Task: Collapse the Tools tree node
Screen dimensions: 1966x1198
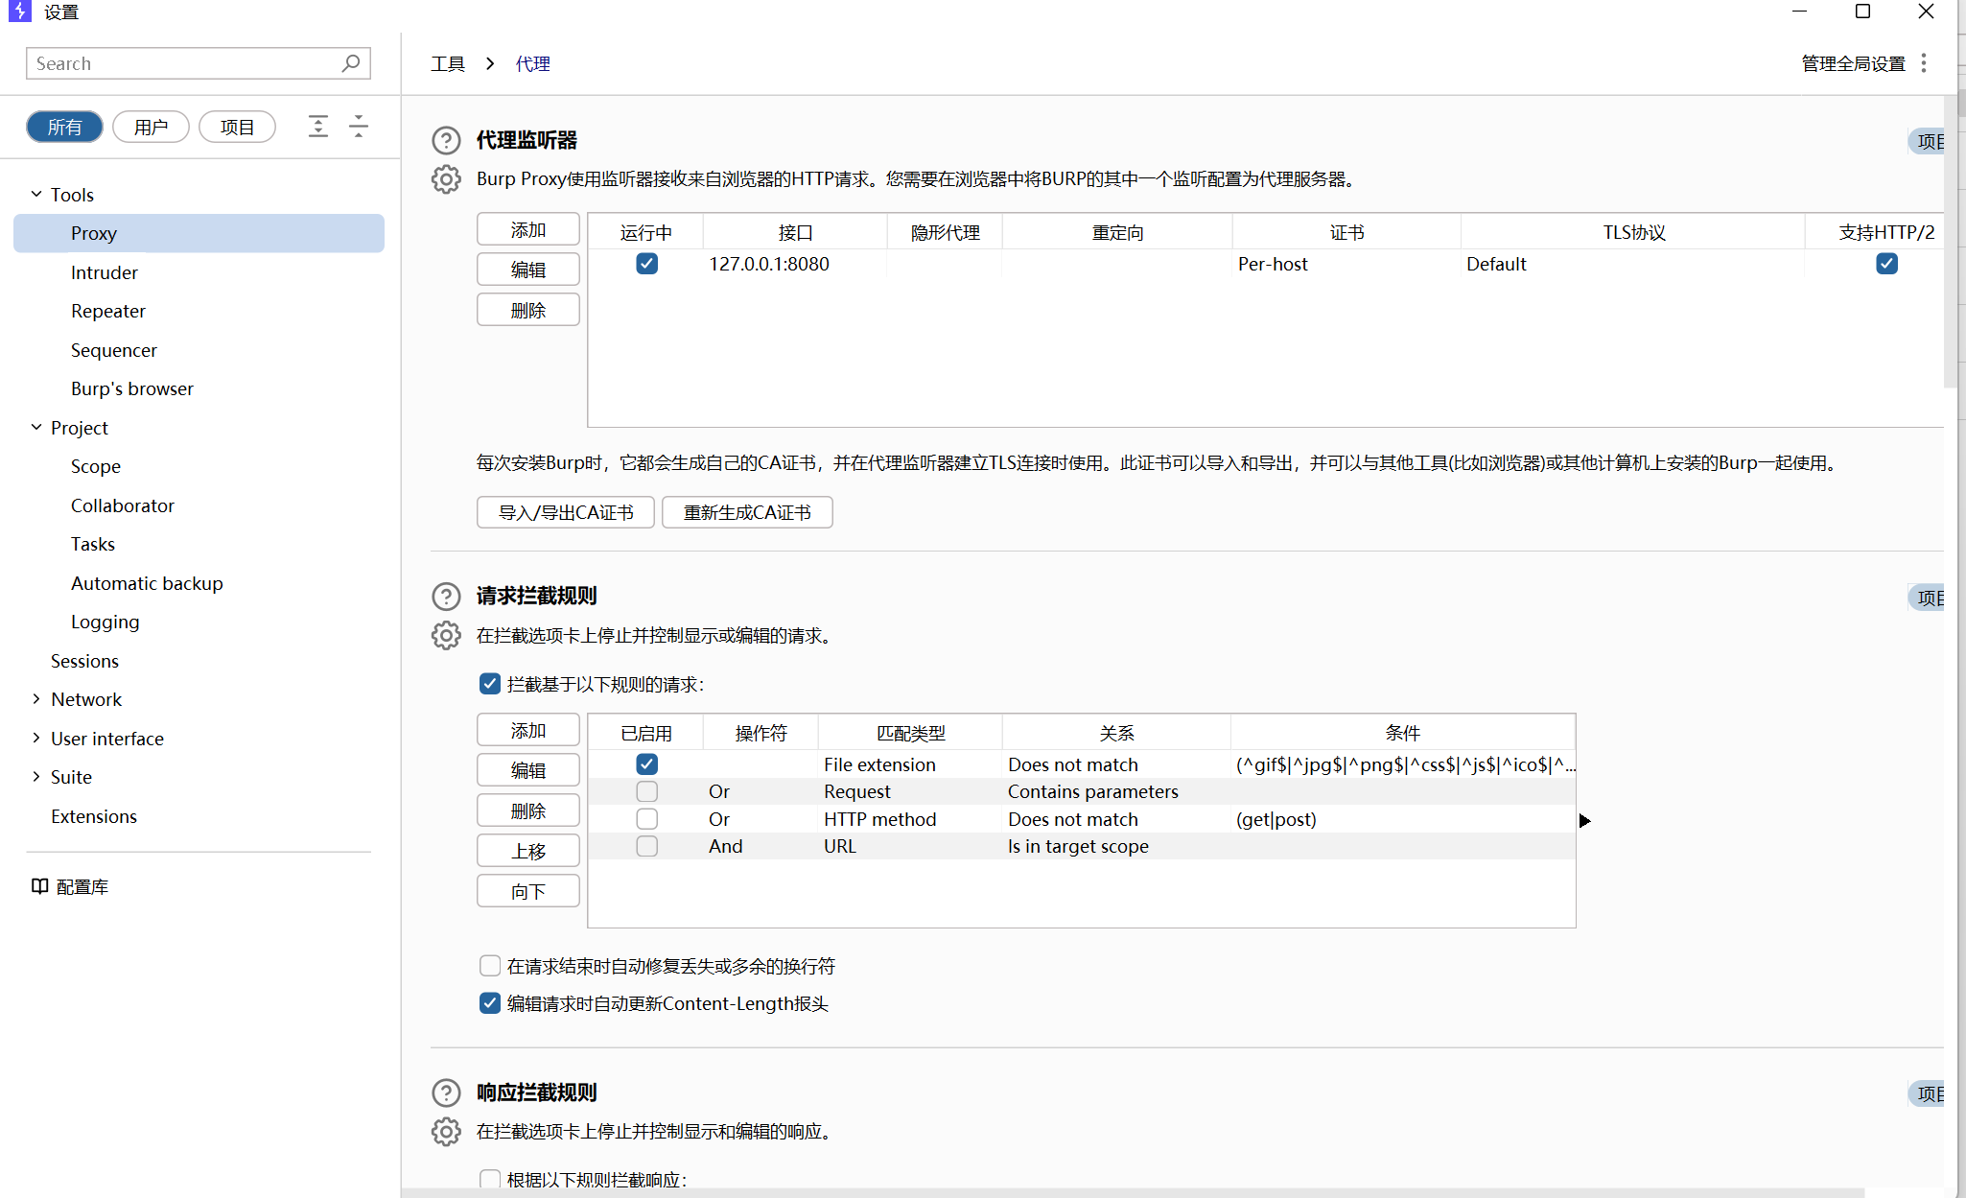Action: coord(36,195)
